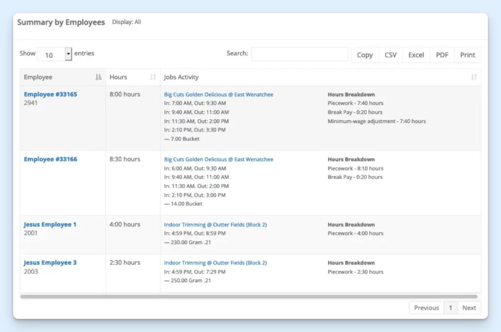The width and height of the screenshot is (501, 332).
Task: Export the summary as PDF
Action: tap(442, 55)
